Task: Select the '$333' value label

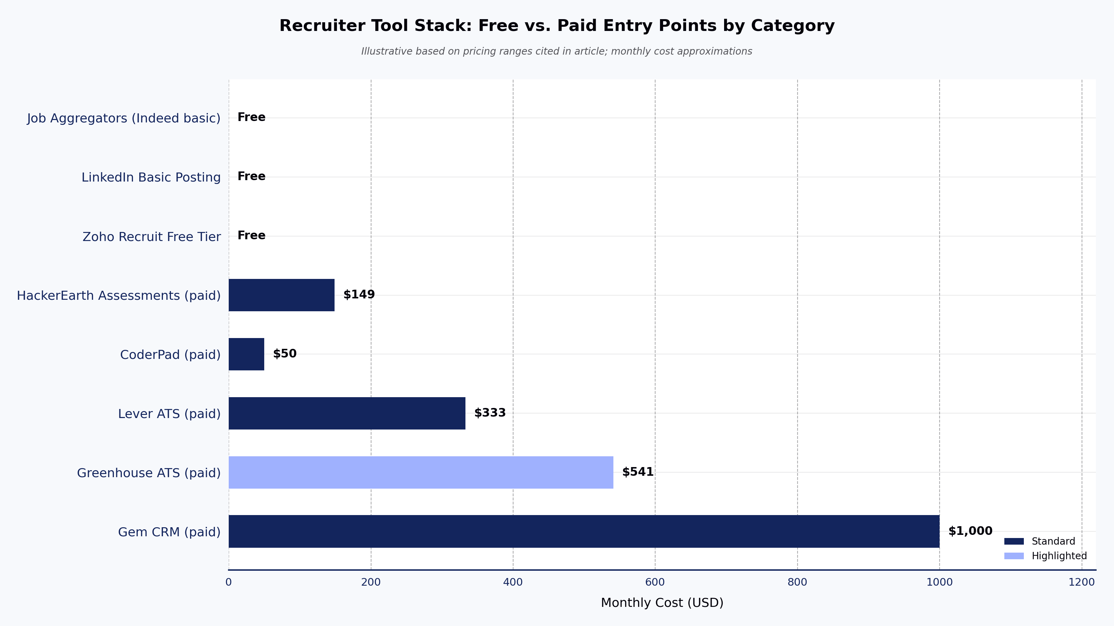Action: click(490, 413)
